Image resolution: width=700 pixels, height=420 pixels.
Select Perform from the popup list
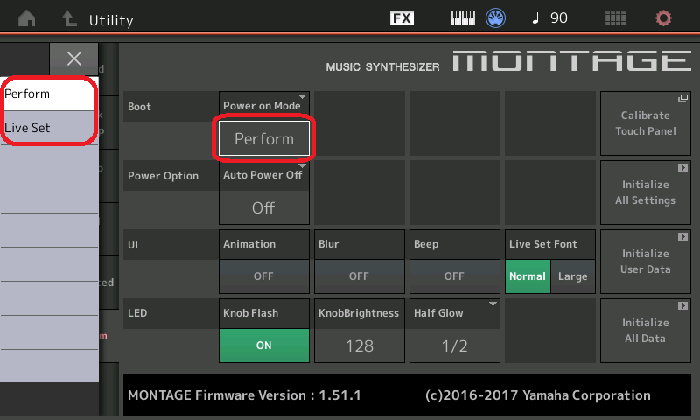click(48, 94)
